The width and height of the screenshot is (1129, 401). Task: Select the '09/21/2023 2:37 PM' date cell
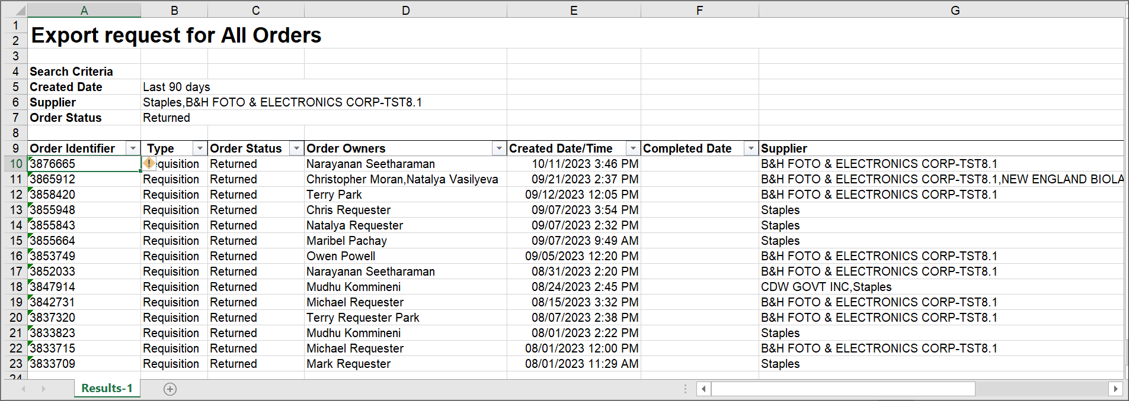click(574, 179)
